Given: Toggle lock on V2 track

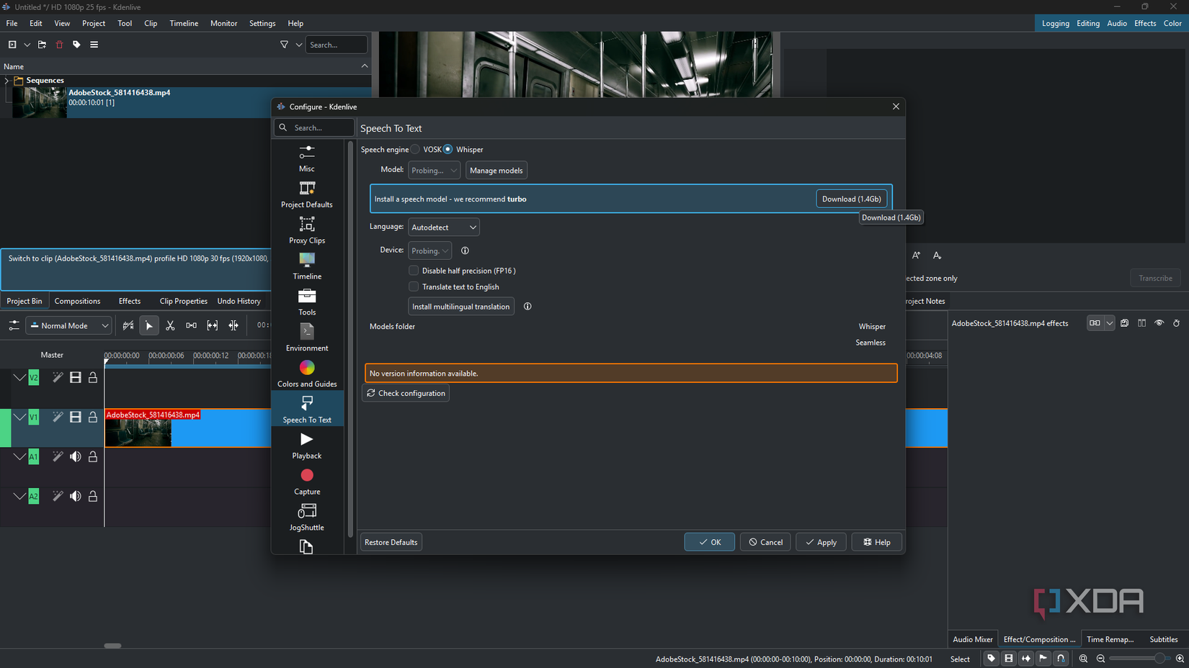Looking at the screenshot, I should 93,377.
